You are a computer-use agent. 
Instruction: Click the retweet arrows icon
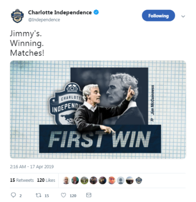coord(39,195)
